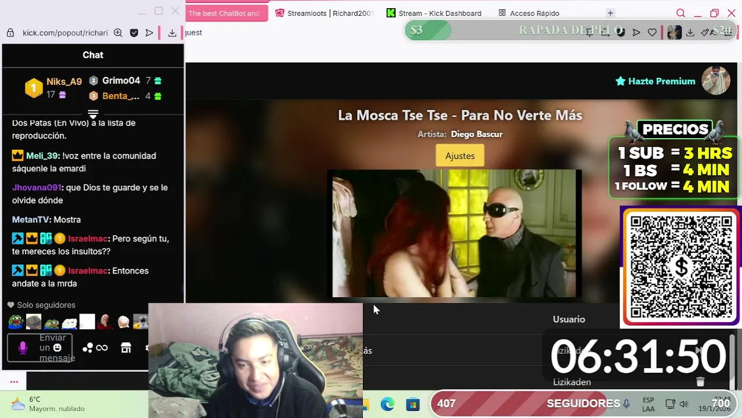This screenshot has height=418, width=742.
Task: Click Israelmac on 'Pero según tu' message
Action: click(88, 239)
